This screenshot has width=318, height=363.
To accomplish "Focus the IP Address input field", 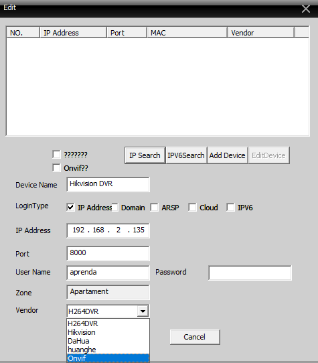I will coord(108,230).
